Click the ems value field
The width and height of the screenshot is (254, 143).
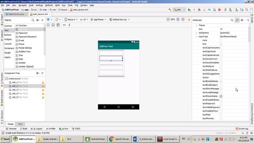[x=233, y=29]
